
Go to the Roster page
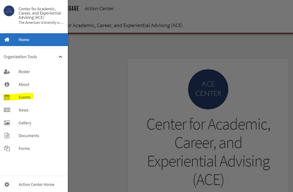[24, 72]
